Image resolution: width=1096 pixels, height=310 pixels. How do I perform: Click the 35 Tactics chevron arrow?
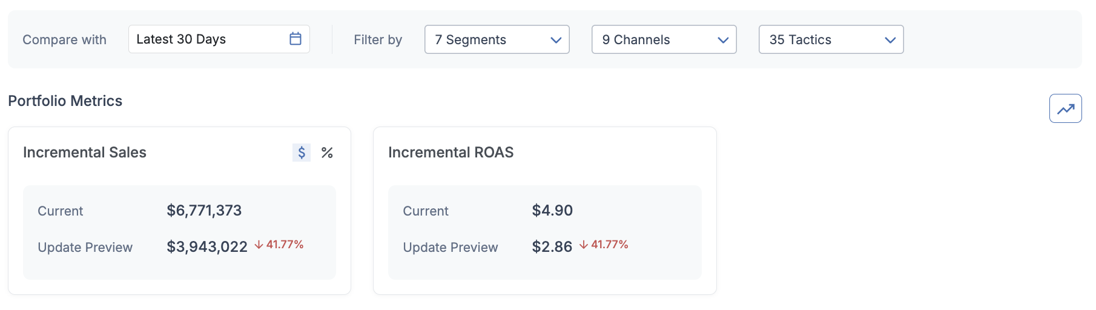coord(890,40)
